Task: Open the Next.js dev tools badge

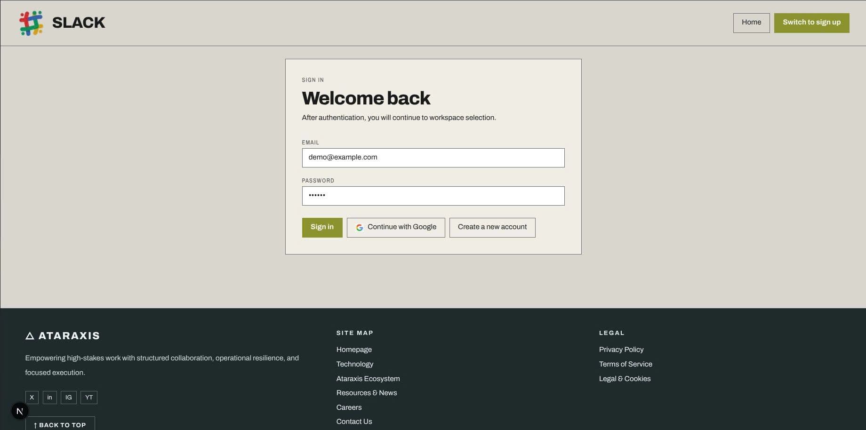Action: point(20,411)
